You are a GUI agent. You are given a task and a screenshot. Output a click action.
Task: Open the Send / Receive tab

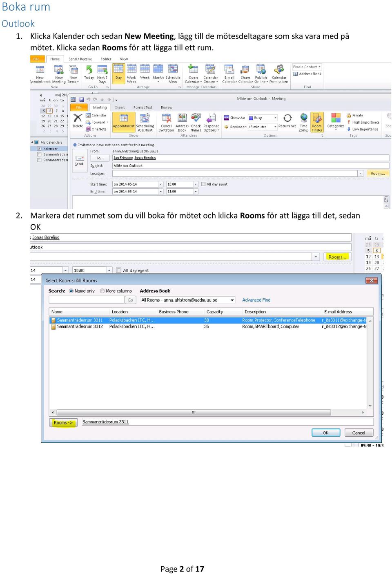pyautogui.click(x=80, y=59)
